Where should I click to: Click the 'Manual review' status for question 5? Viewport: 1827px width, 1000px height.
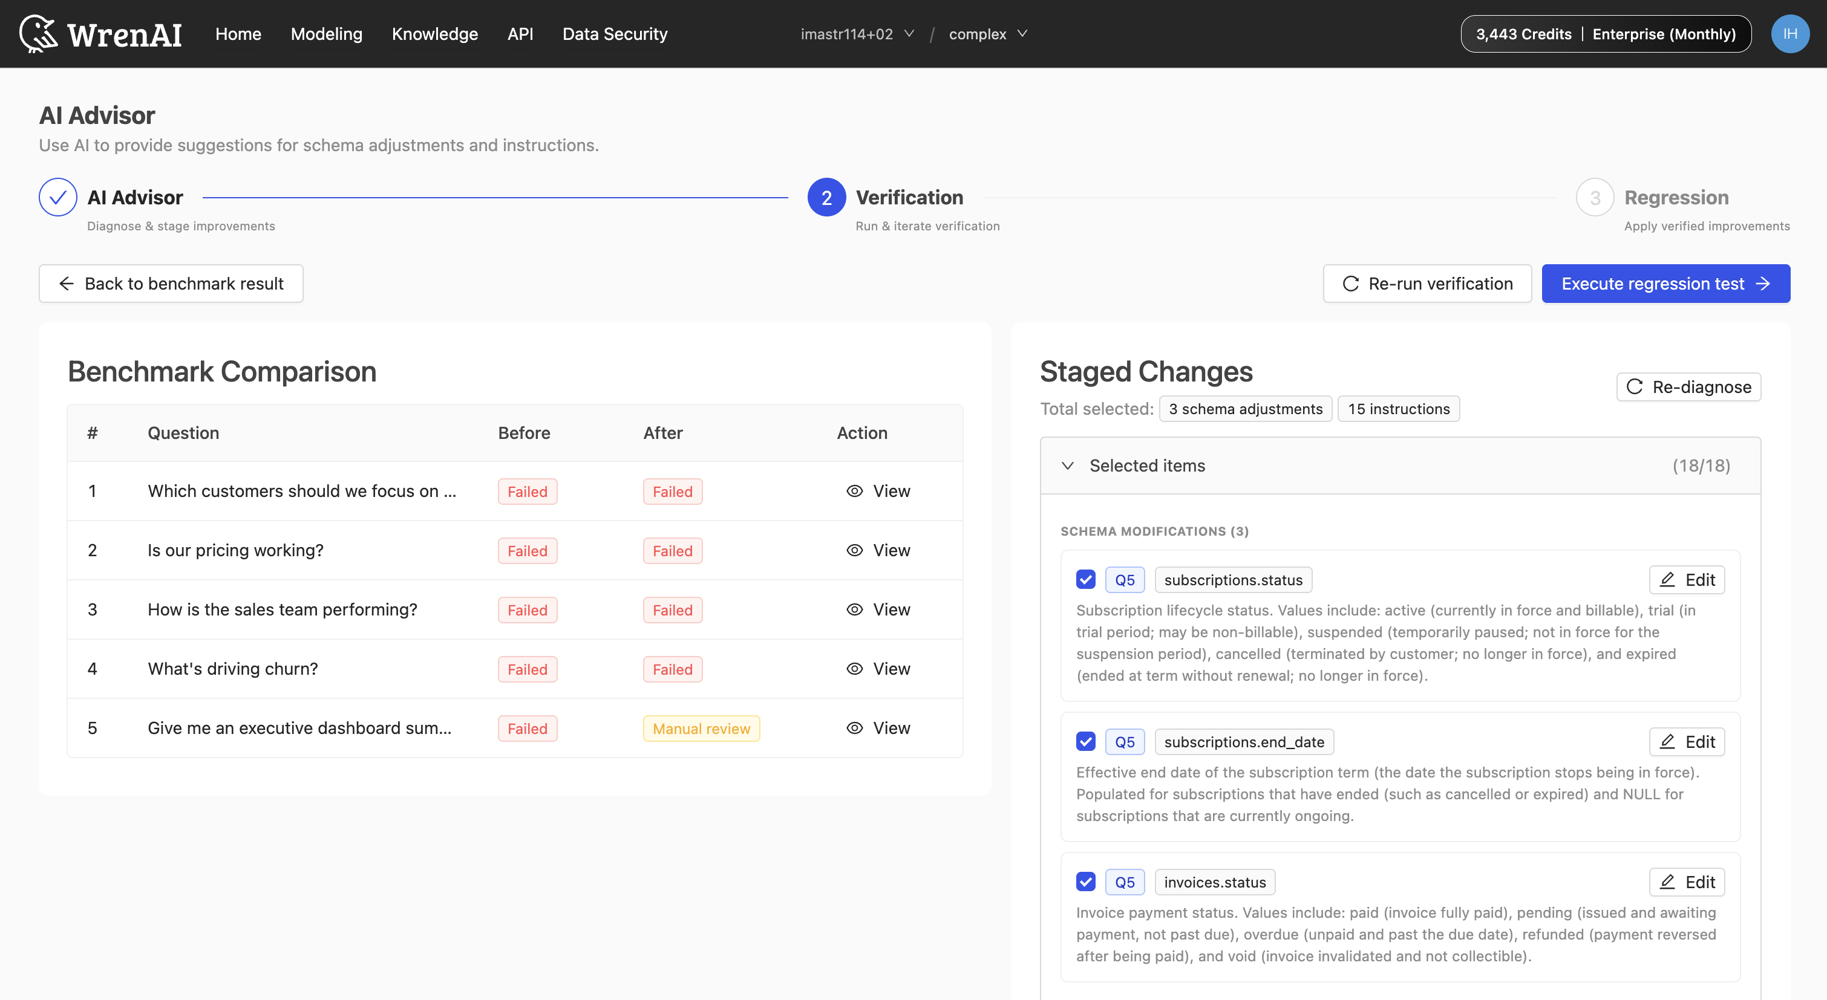(701, 729)
